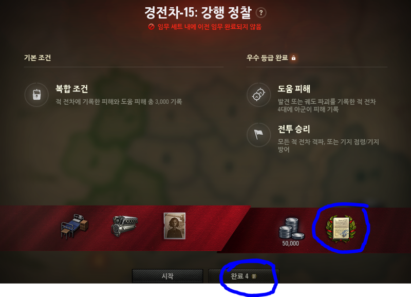Click the 도움 피해 condition title
Screen dimensions: 411x297
pyautogui.click(x=294, y=89)
